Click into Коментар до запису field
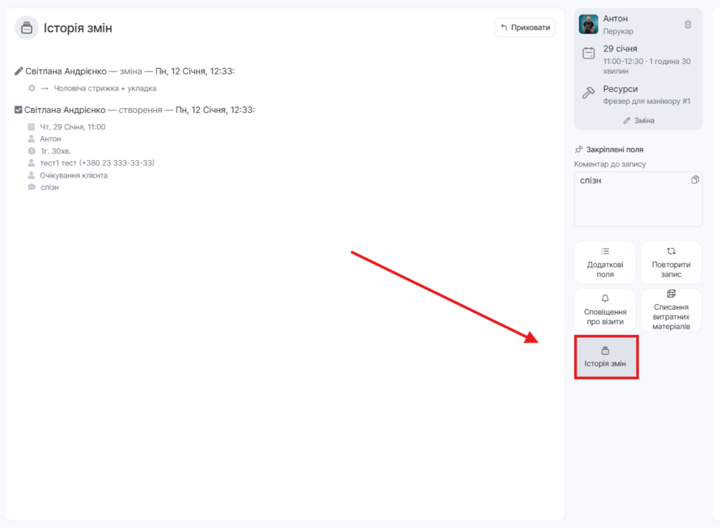The width and height of the screenshot is (720, 528). 638,199
